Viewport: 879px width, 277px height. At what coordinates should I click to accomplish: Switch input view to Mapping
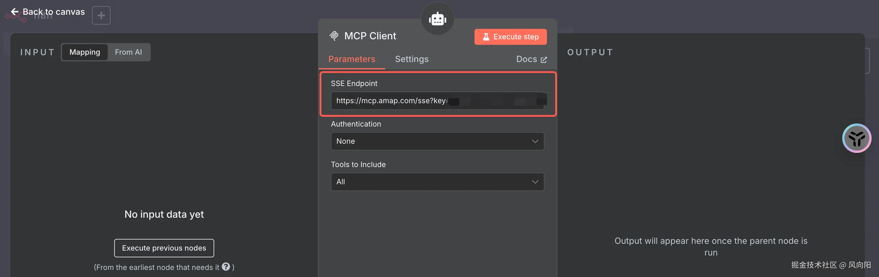coord(85,52)
